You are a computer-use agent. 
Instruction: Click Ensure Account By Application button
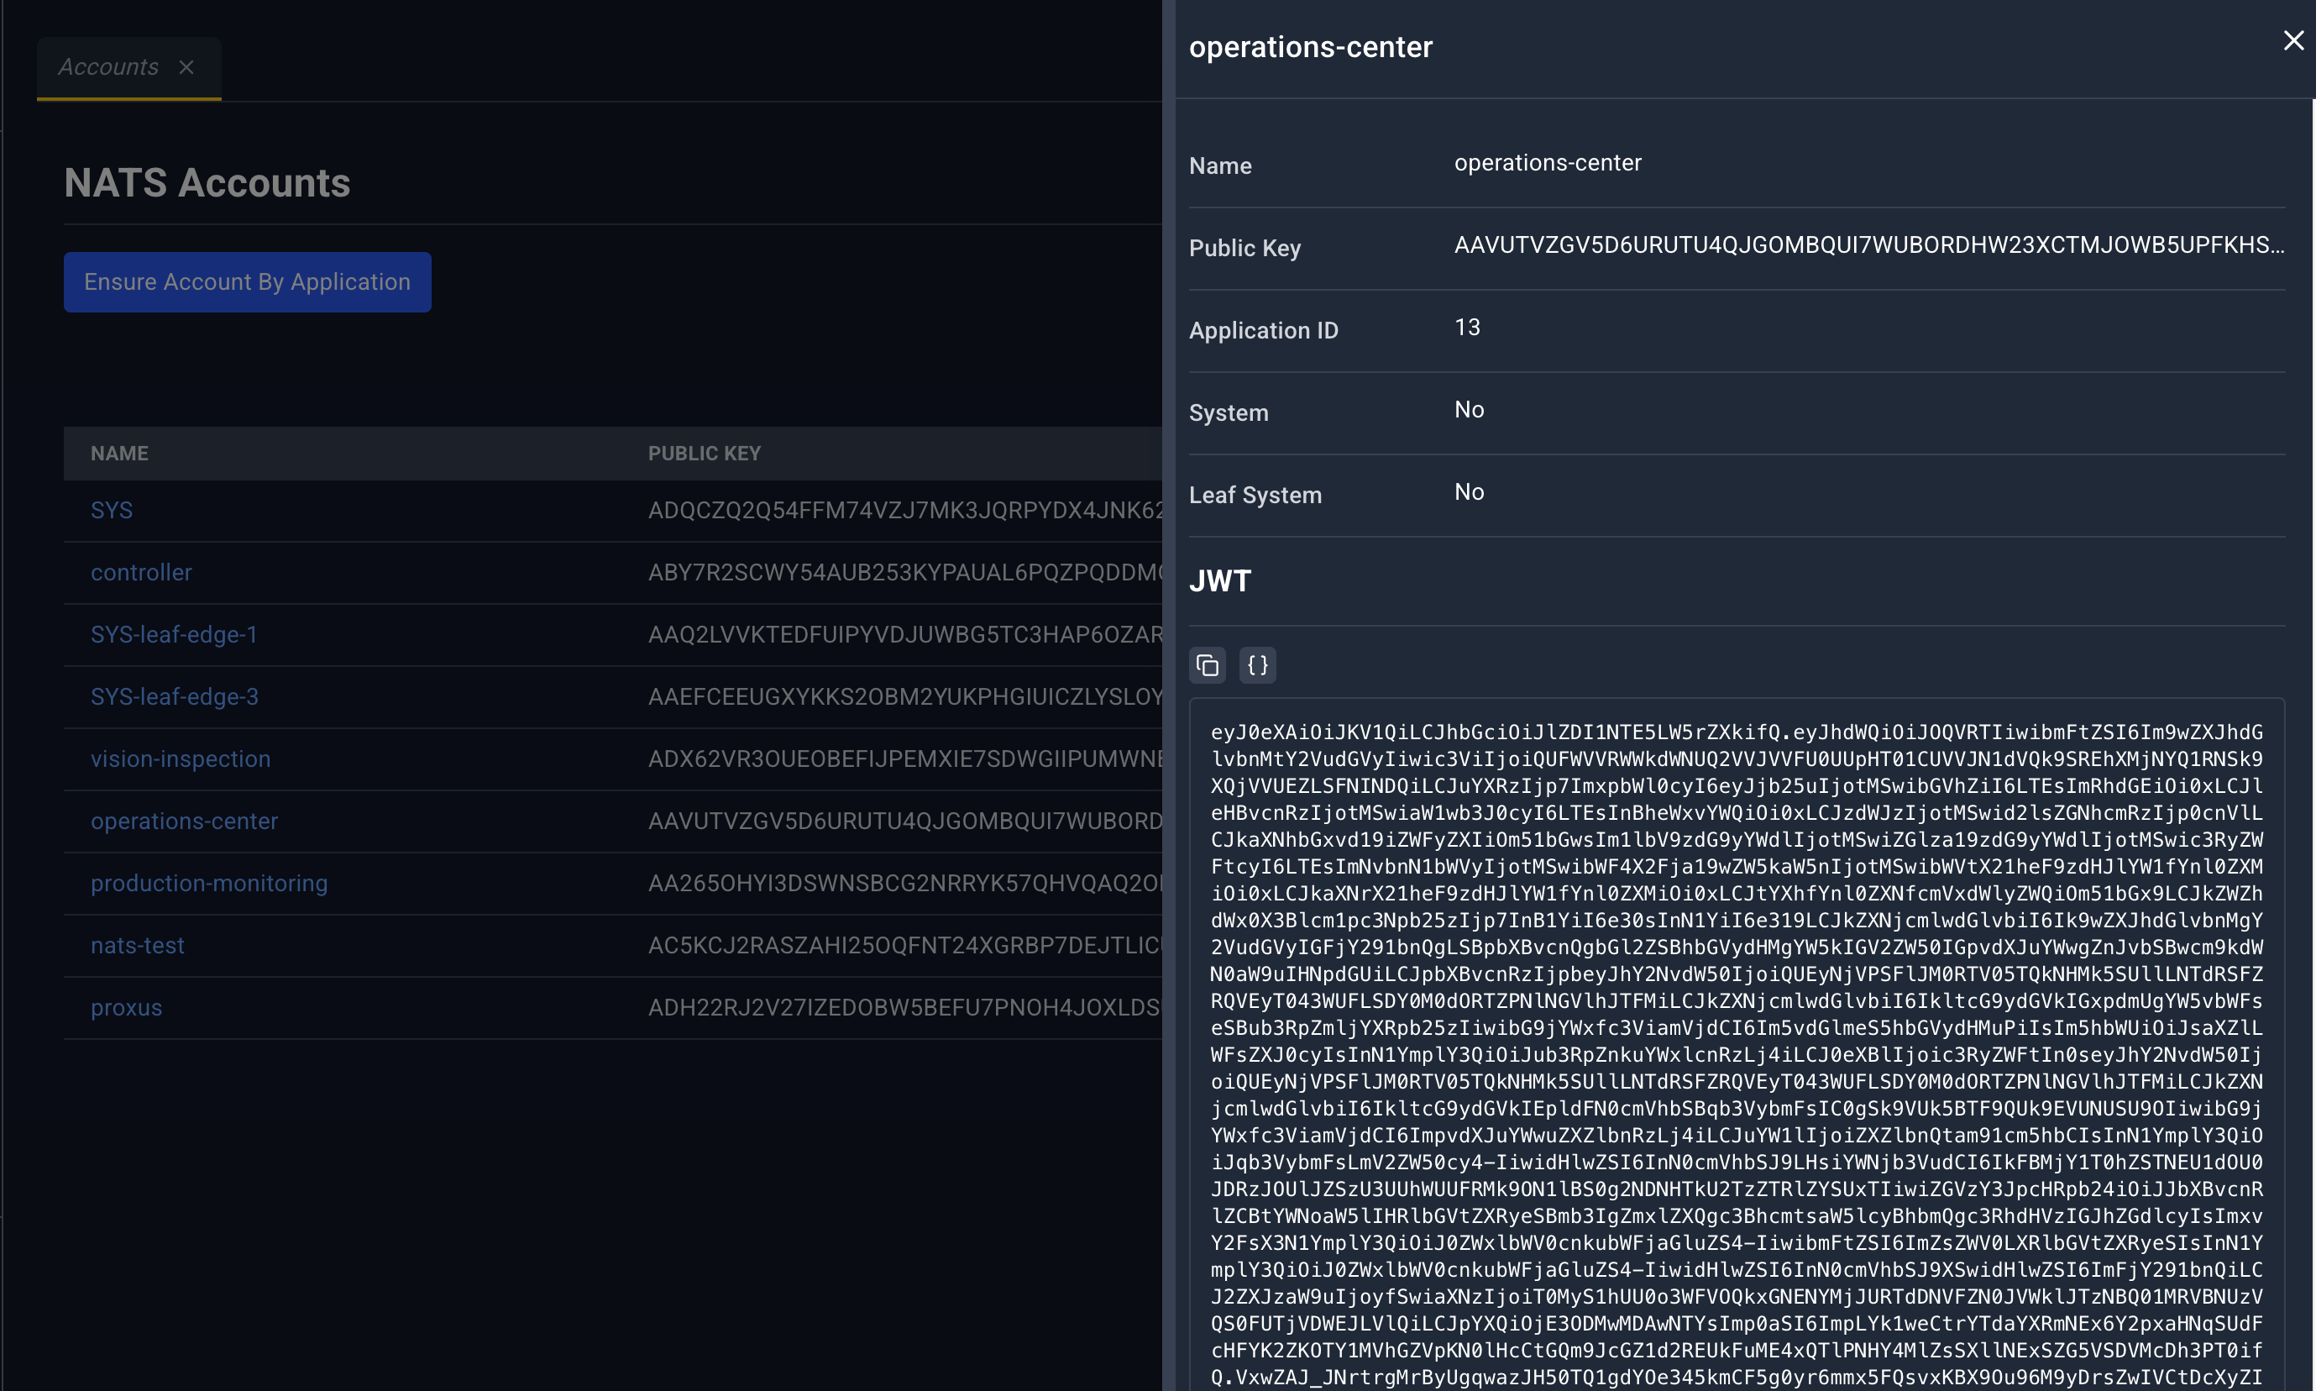(248, 282)
